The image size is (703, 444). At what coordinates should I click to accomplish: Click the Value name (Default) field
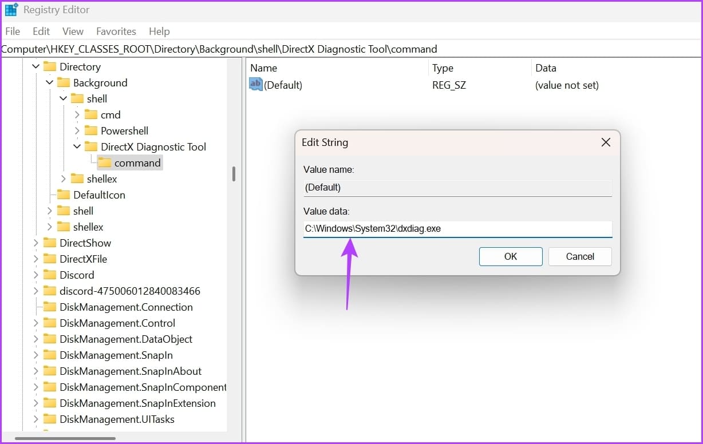click(457, 188)
